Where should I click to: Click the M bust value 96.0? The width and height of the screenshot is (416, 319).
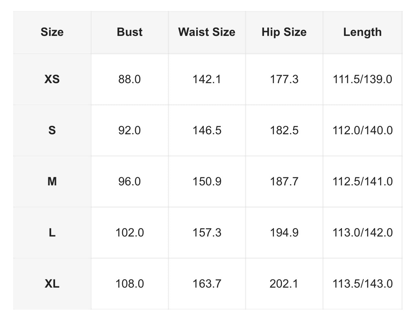[130, 181]
